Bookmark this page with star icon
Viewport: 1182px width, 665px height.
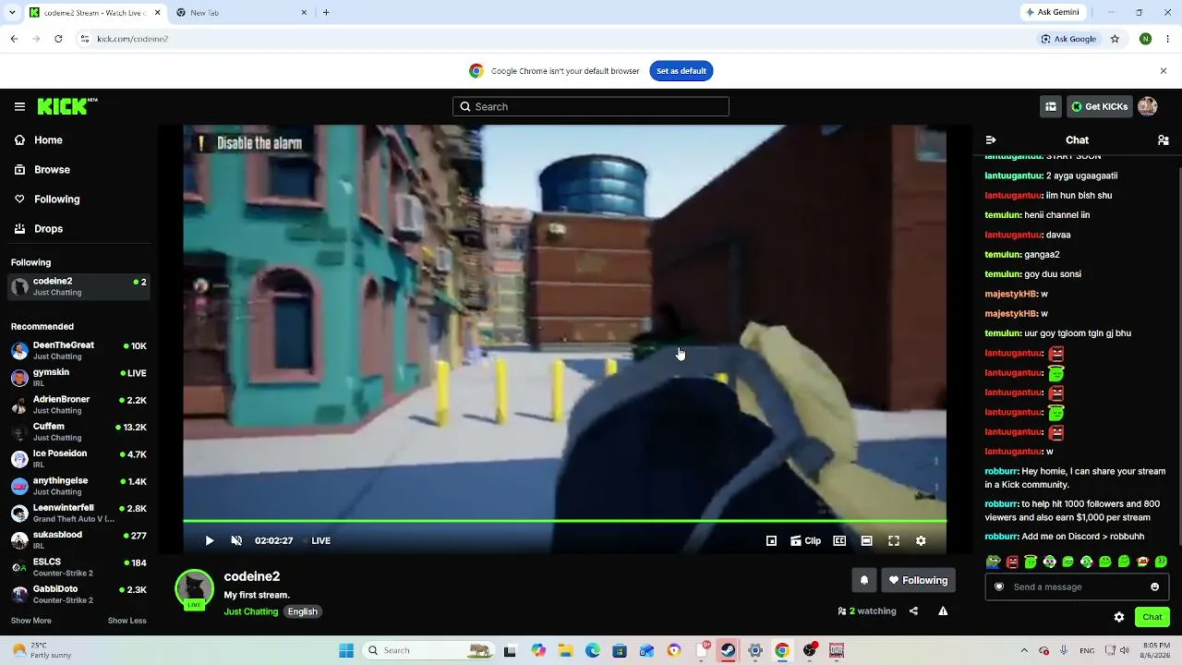point(1115,39)
